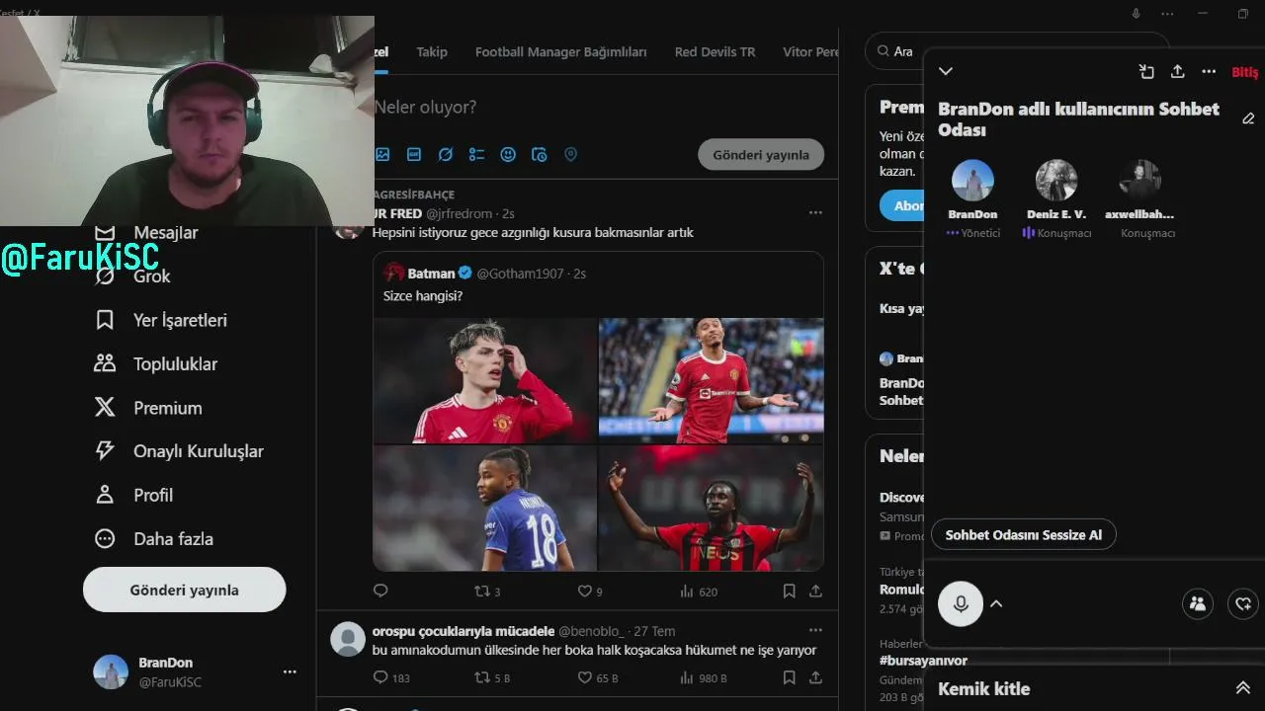
Task: Open the top-left red kit player photo
Action: [485, 380]
